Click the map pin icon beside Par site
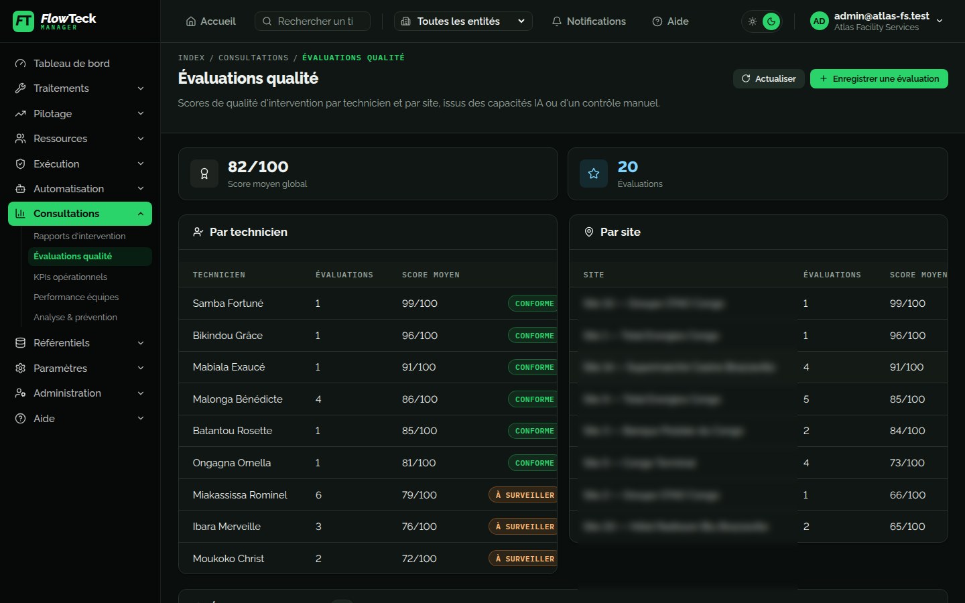This screenshot has width=965, height=603. (x=589, y=232)
